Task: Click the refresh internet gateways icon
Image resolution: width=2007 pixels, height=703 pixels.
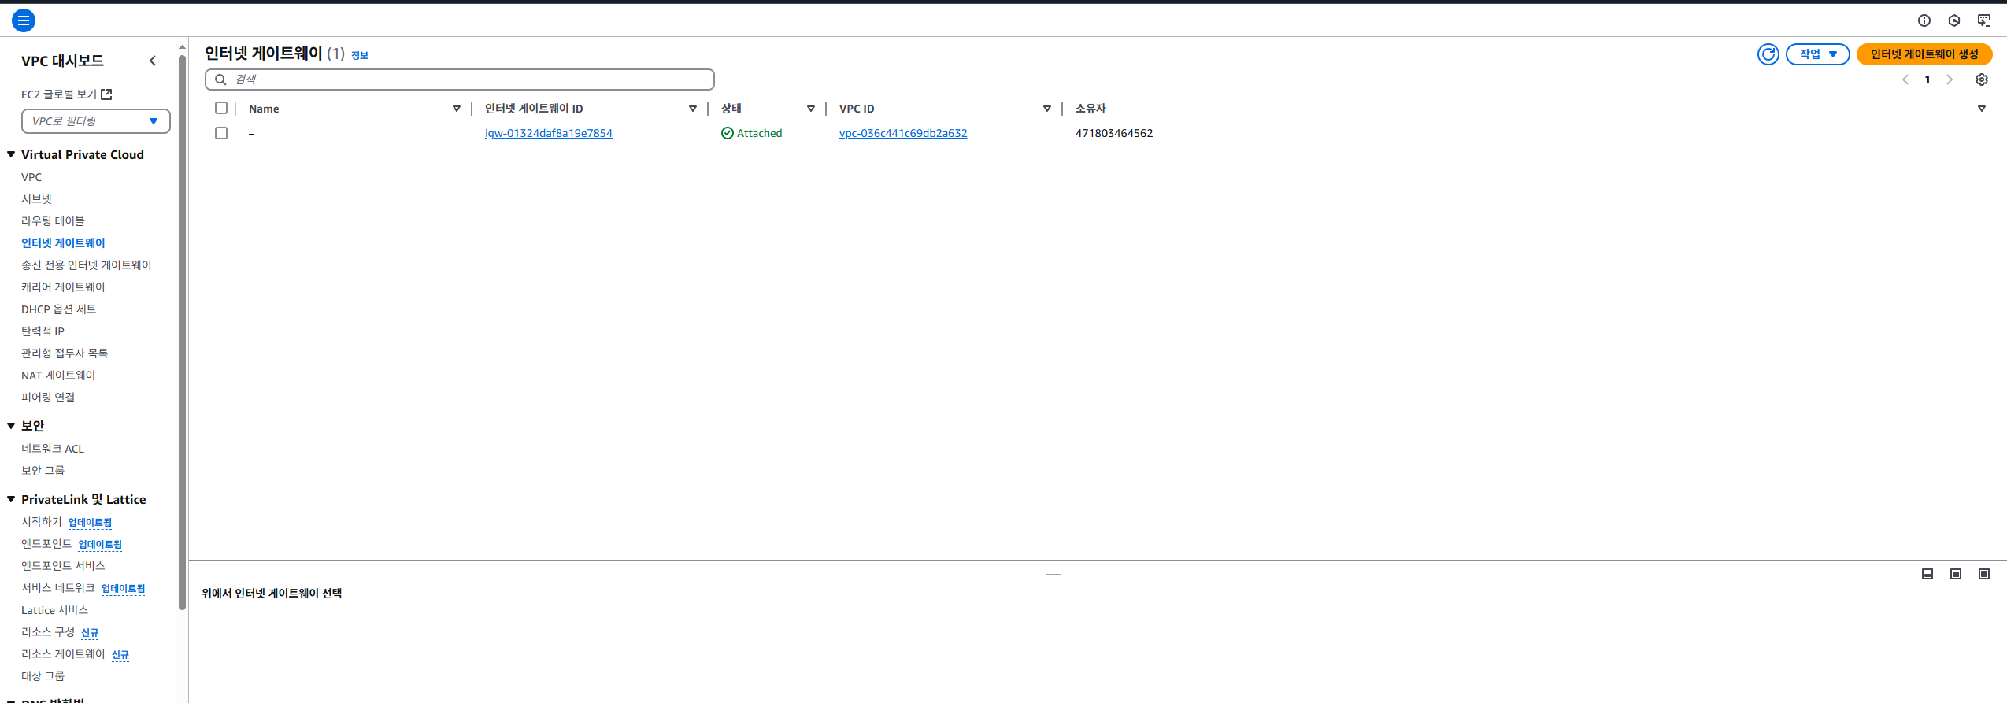Action: pos(1768,54)
